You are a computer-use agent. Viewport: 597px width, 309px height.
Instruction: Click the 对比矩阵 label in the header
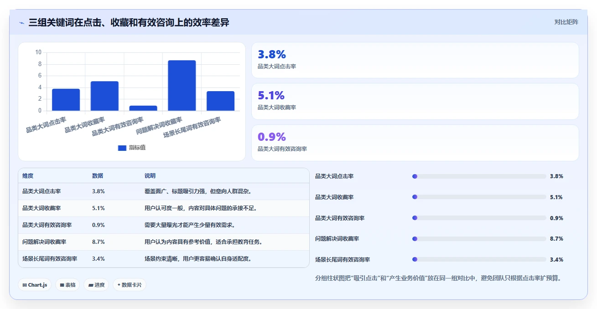(566, 22)
